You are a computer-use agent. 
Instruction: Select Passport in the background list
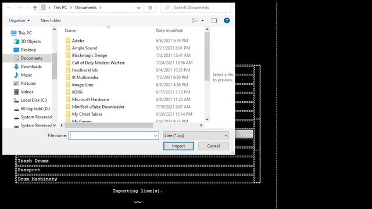28,170
